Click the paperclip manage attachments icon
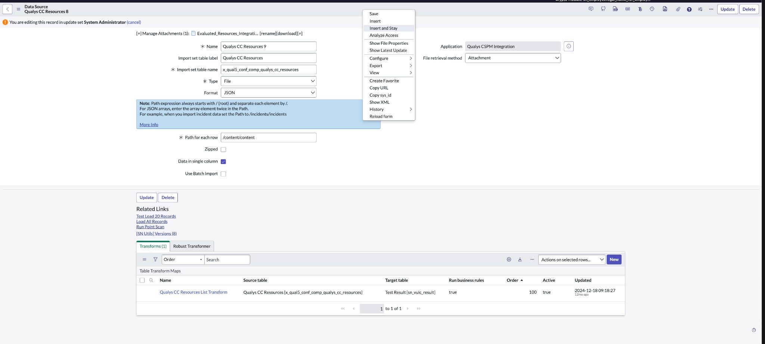This screenshot has width=765, height=344. [x=678, y=9]
